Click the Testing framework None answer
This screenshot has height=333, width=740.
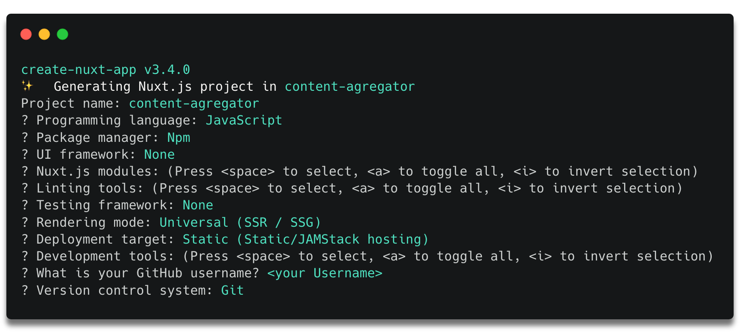[198, 205]
